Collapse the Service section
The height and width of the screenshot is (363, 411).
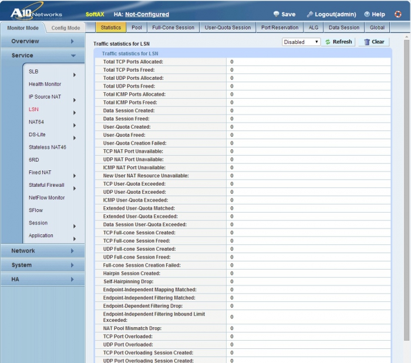[42, 55]
